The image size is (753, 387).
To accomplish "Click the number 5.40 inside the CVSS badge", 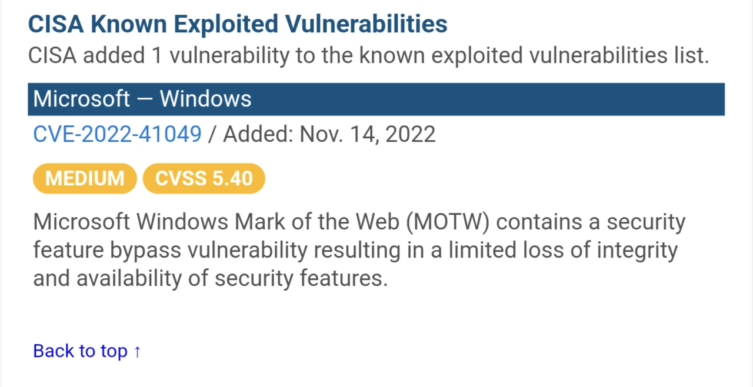I will [233, 178].
